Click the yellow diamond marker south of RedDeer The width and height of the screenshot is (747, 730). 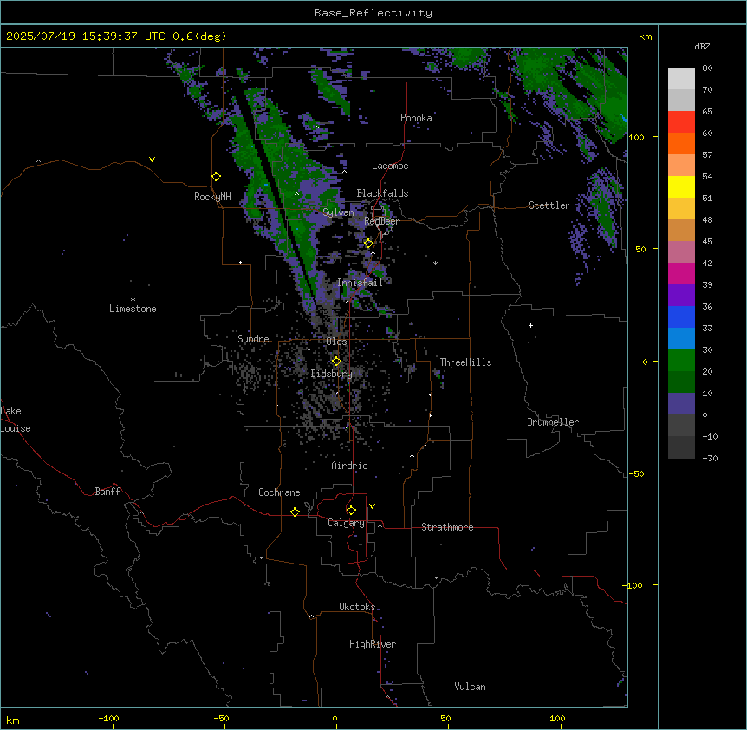pyautogui.click(x=368, y=244)
